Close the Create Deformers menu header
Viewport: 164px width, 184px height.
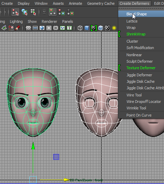pos(134,3)
